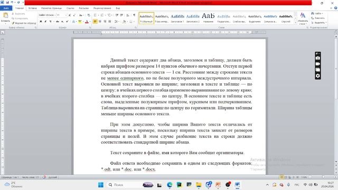
Task: Center align text
Action: (100, 21)
